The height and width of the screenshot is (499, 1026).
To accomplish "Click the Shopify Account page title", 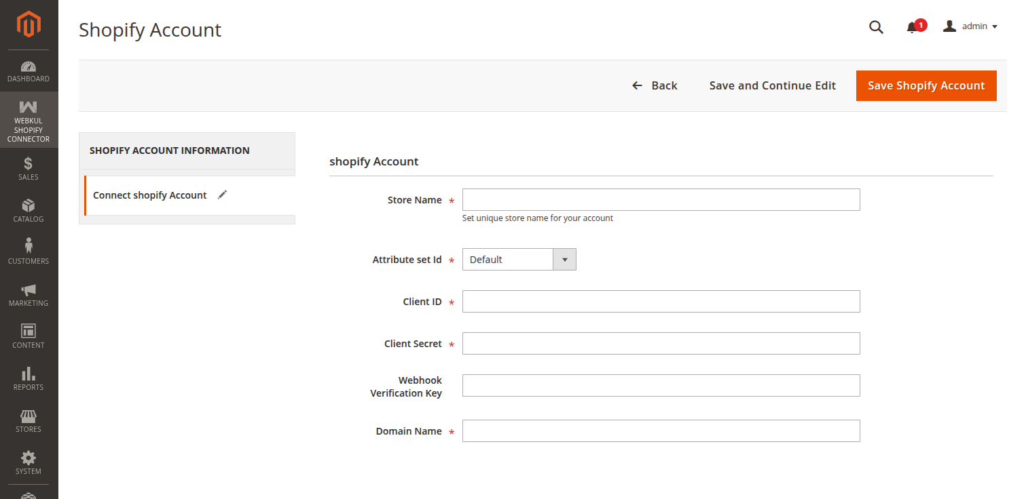I will coord(150,30).
